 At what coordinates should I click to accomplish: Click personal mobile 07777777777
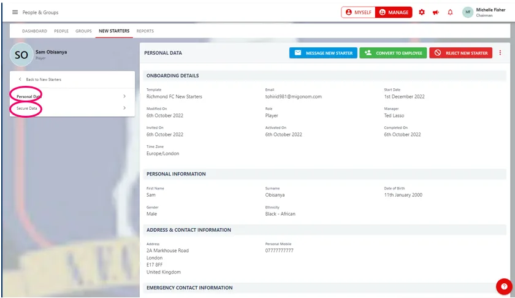pos(279,250)
